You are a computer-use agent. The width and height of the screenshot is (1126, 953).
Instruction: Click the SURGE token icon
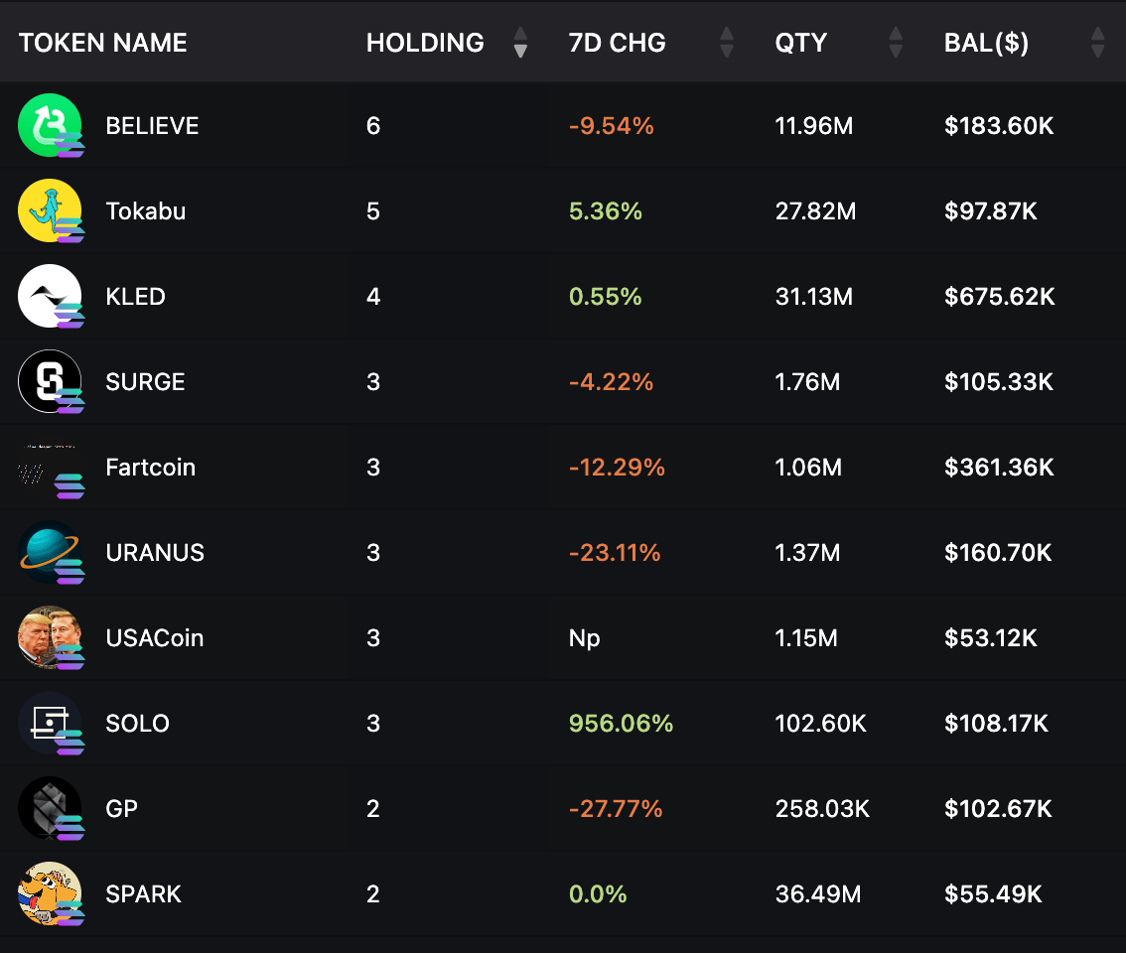[49, 381]
